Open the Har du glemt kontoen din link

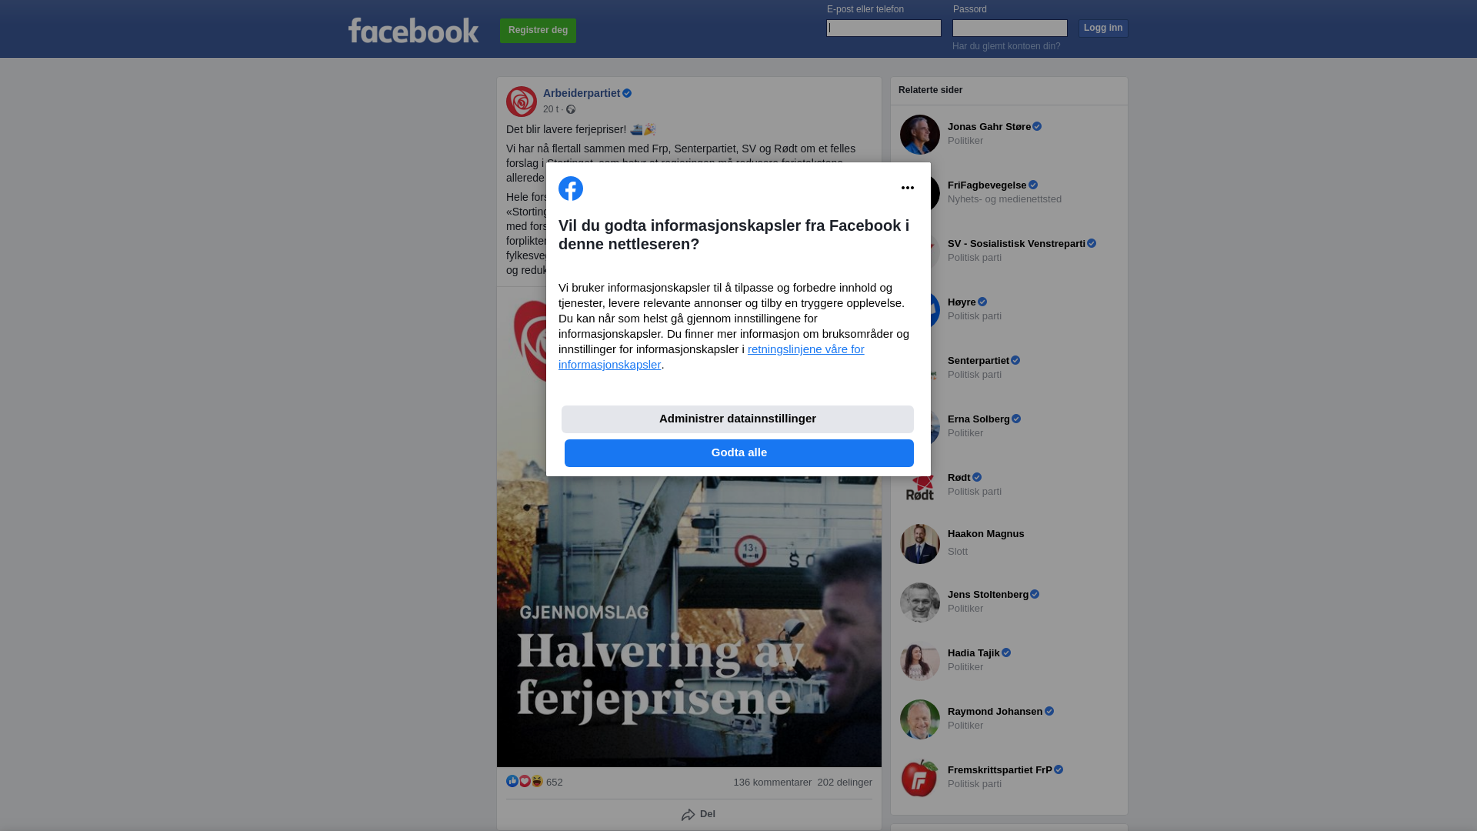pos(1006,46)
